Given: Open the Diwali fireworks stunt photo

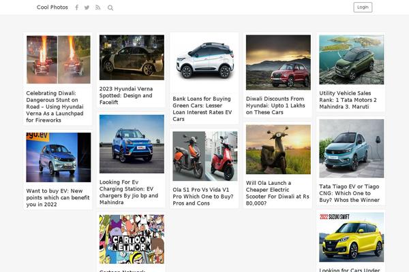Looking at the screenshot, I should point(59,60).
